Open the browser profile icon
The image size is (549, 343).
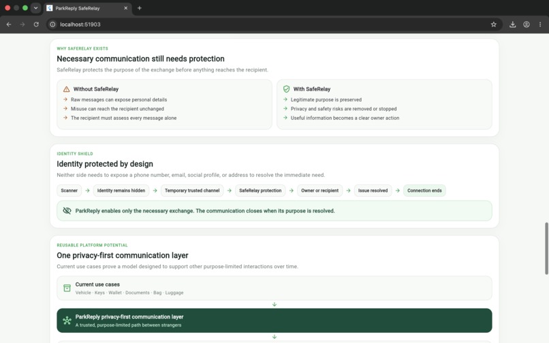[527, 24]
